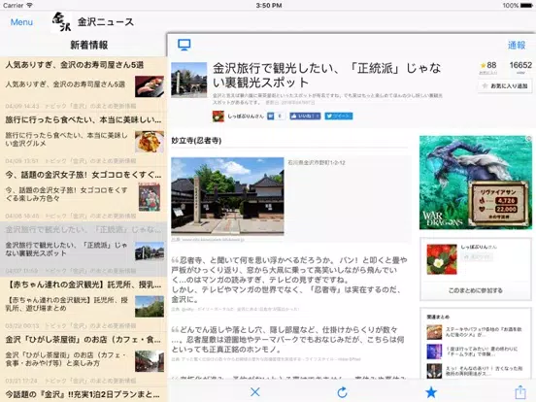Image resolution: width=536 pixels, height=402 pixels.
Task: Open the 今、話題の金沢女子旅 headline
Action: point(84,175)
